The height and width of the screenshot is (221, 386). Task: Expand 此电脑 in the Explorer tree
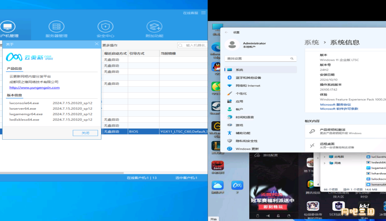(x=325, y=157)
